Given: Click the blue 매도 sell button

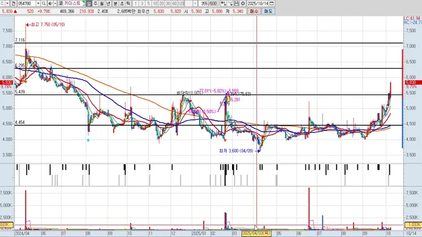Looking at the screenshot, I should [268, 11].
